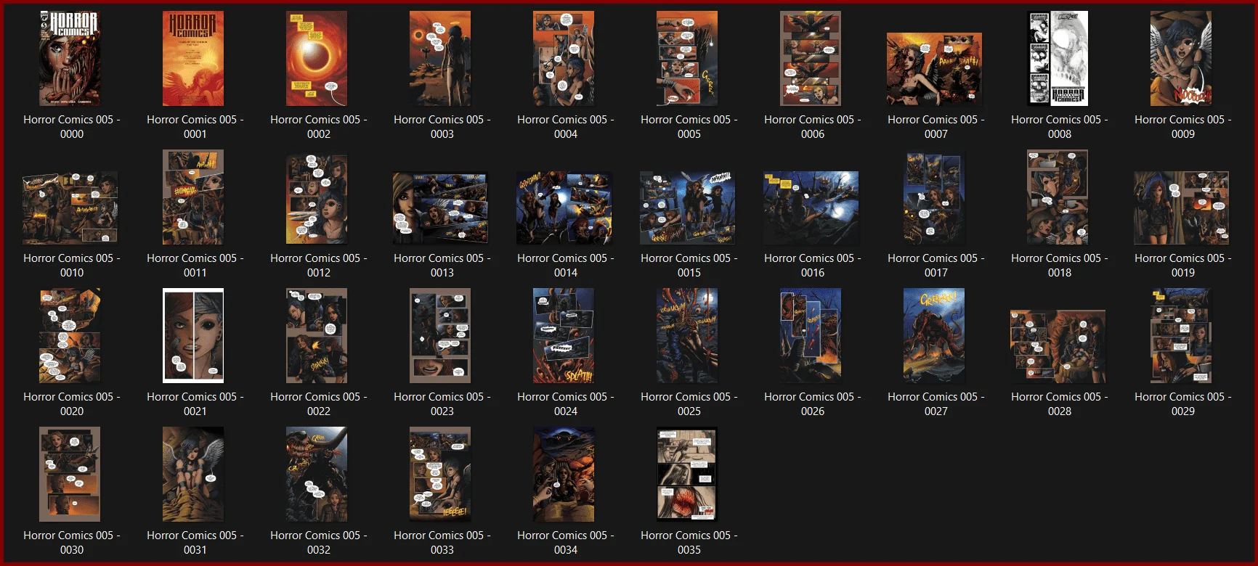Pick the Horror Comics 005 - 0033 thumbnail image
This screenshot has height=566, width=1258.
(x=440, y=474)
